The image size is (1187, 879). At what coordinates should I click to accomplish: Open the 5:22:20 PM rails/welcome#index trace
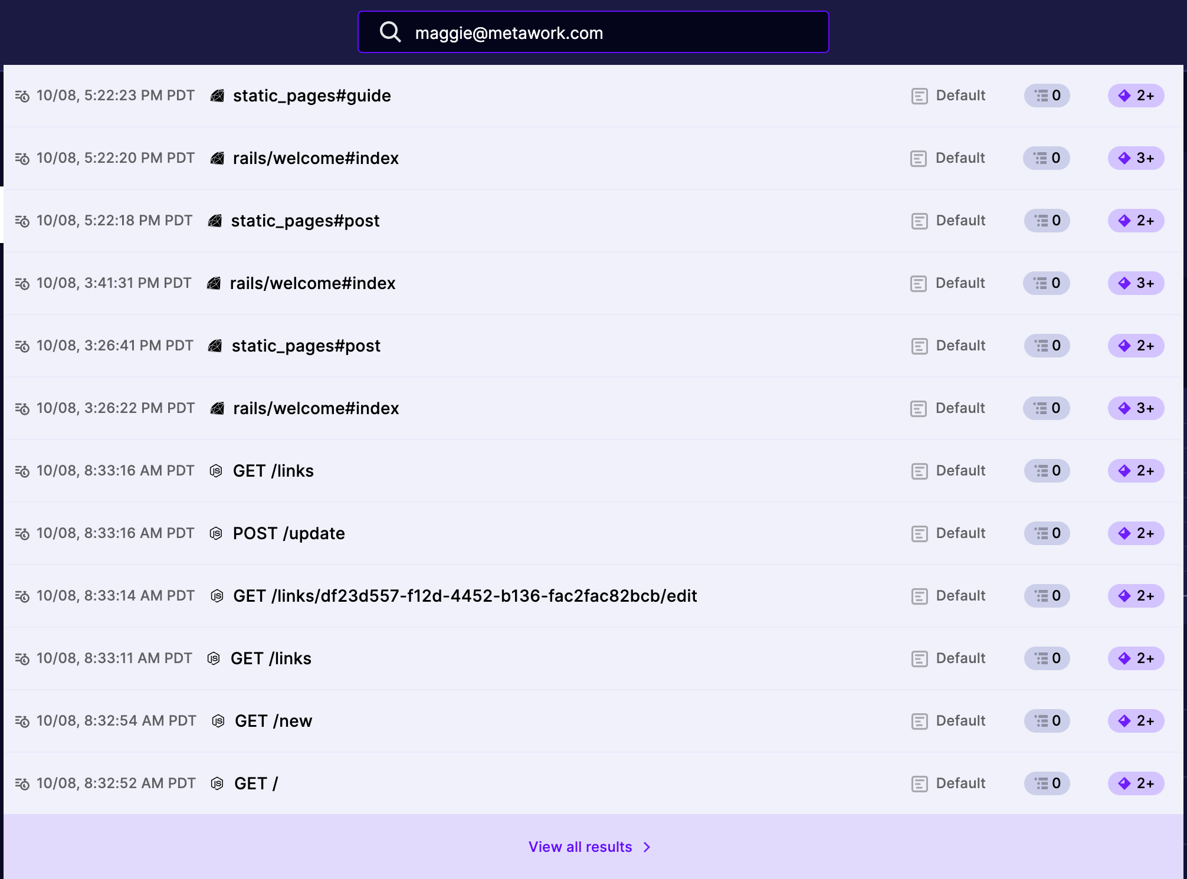[316, 158]
